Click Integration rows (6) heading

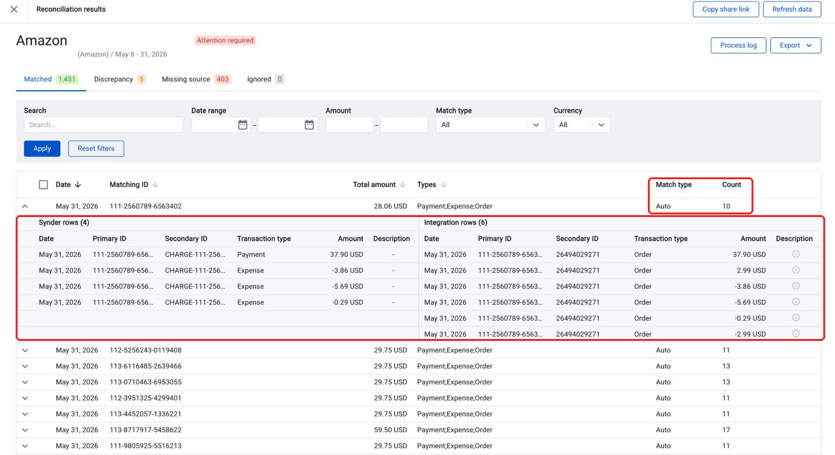coord(455,223)
